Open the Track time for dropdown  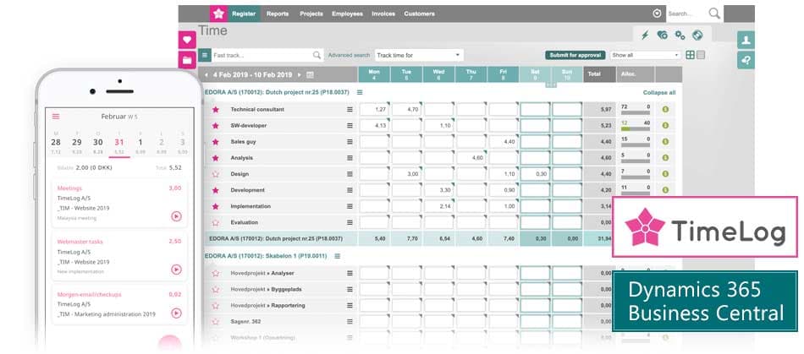[x=419, y=55]
